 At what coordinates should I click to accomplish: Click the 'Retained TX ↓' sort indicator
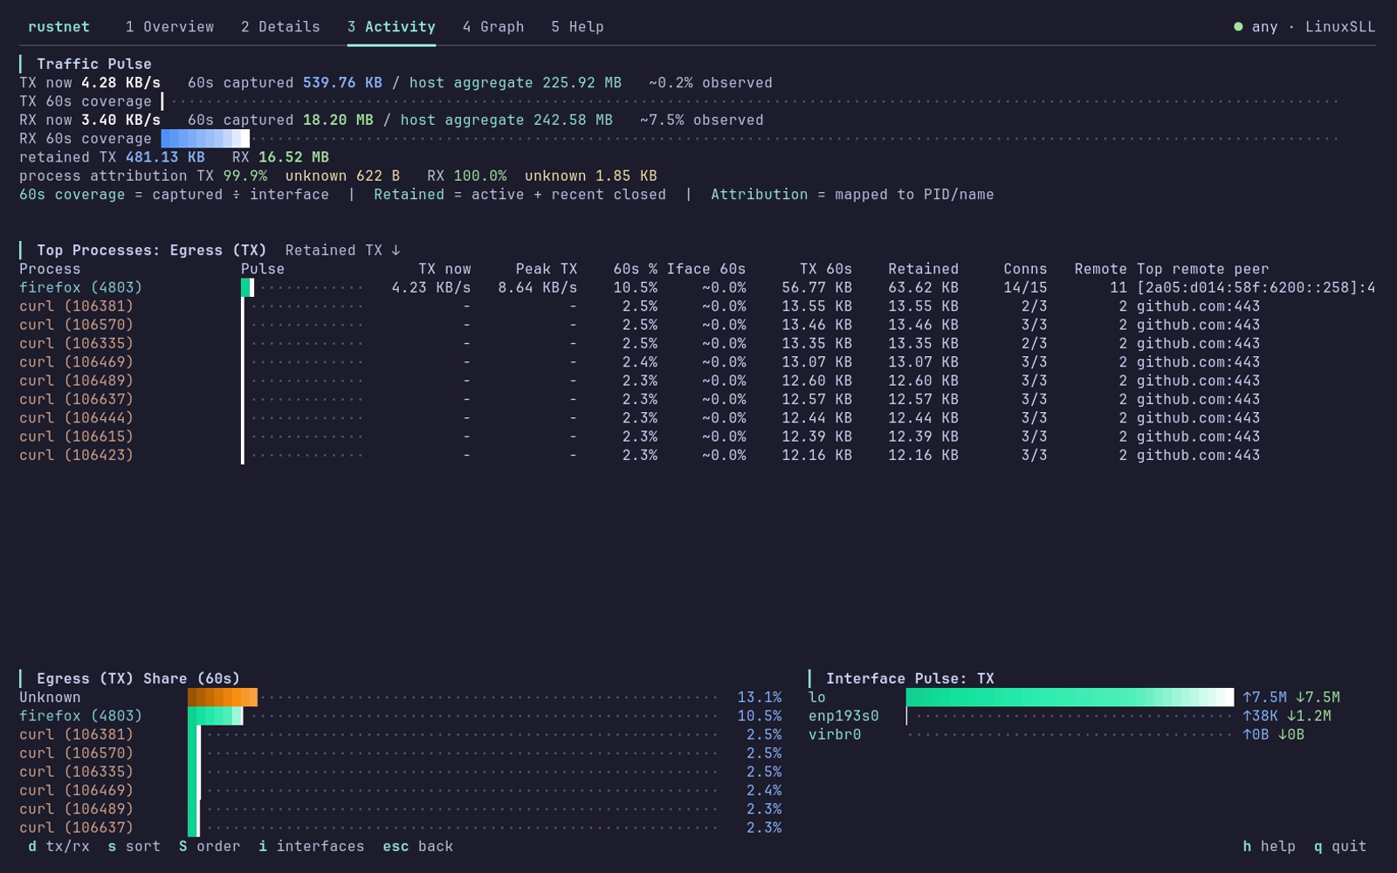pyautogui.click(x=343, y=251)
